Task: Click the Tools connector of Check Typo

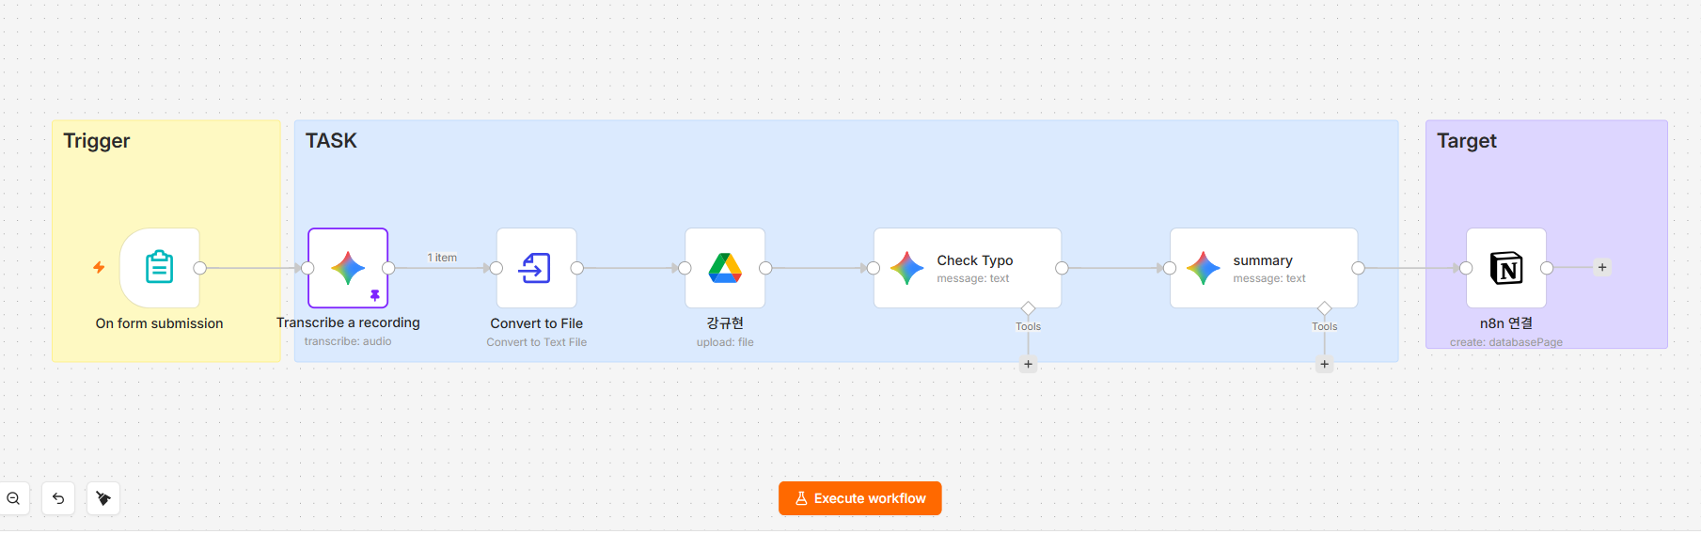Action: 1028,308
